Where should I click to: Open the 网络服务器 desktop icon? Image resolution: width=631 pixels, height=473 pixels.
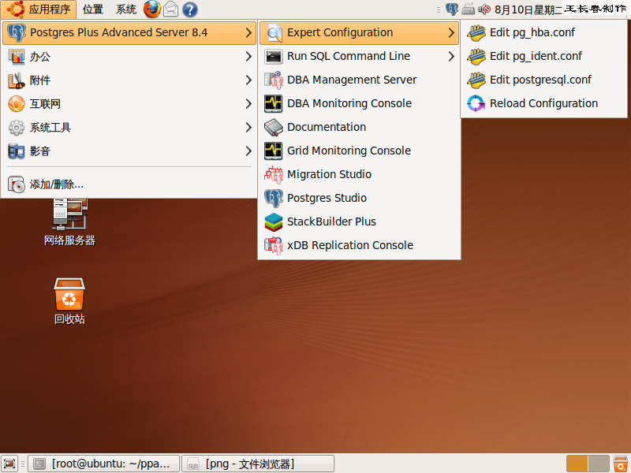click(69, 222)
